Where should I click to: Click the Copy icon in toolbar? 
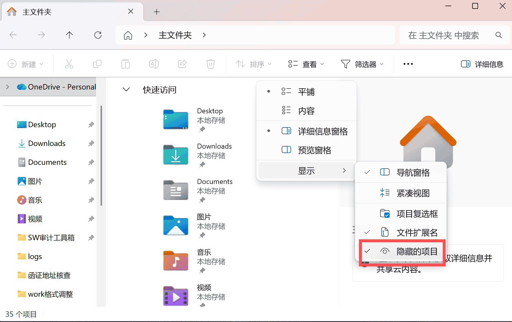(x=97, y=64)
